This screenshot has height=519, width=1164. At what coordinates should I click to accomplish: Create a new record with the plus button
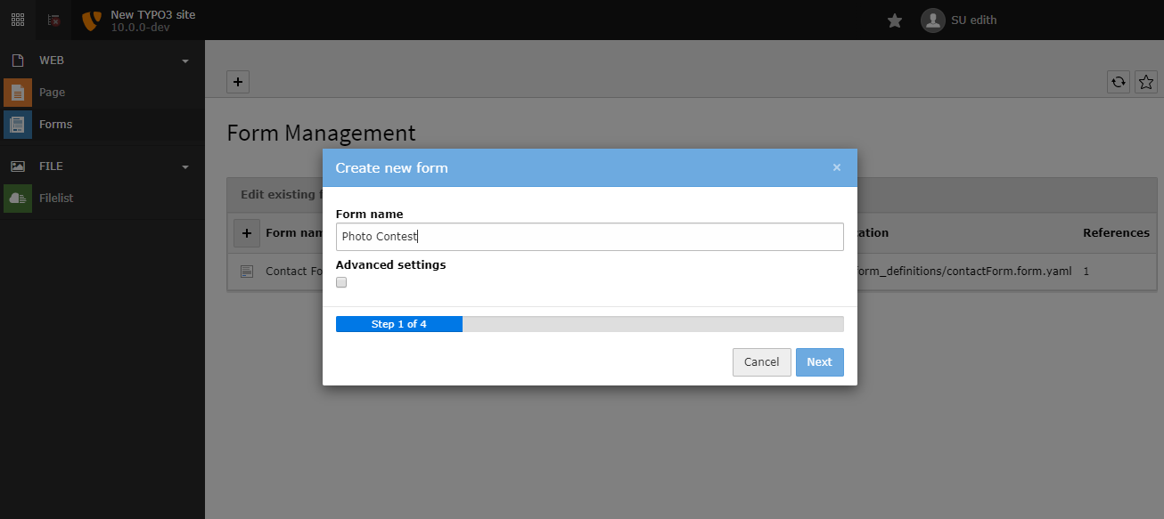pos(238,82)
